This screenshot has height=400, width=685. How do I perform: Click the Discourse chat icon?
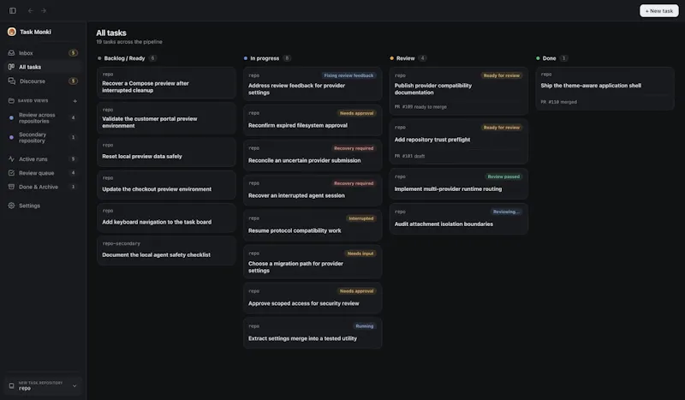[12, 81]
